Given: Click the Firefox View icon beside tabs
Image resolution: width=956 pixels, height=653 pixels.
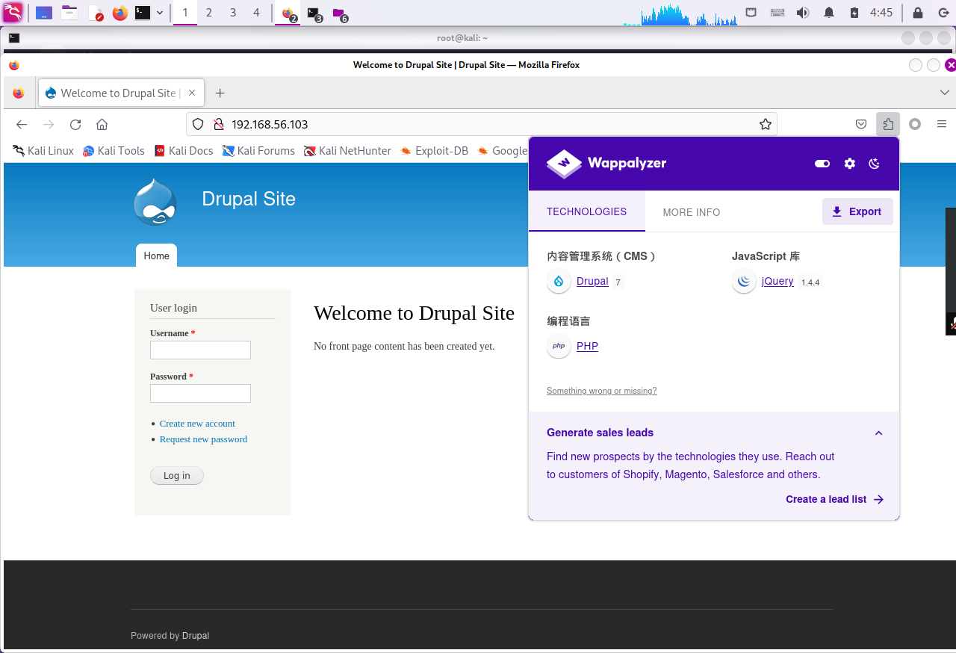Looking at the screenshot, I should coord(19,93).
